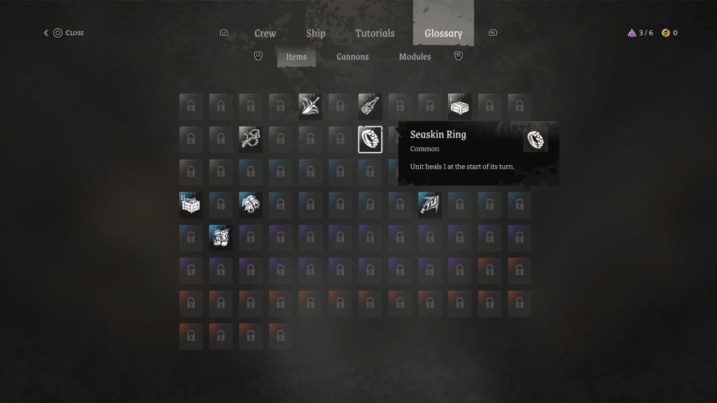
Task: Select the Items sub-tab
Action: tap(296, 57)
